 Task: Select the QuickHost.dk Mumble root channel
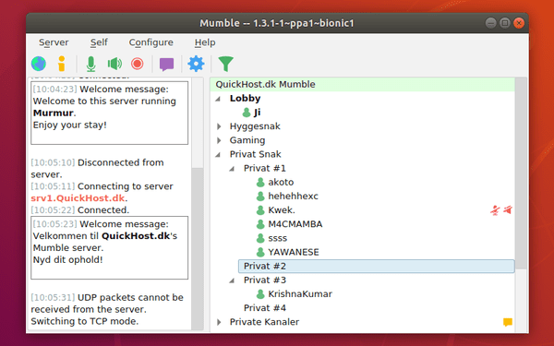(x=363, y=84)
